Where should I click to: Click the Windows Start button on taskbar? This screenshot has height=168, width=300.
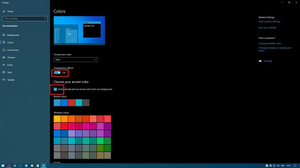coord(3,165)
